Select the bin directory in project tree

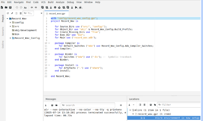(15, 34)
